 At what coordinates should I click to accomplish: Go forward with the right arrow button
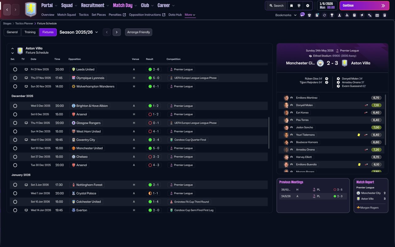point(15,10)
